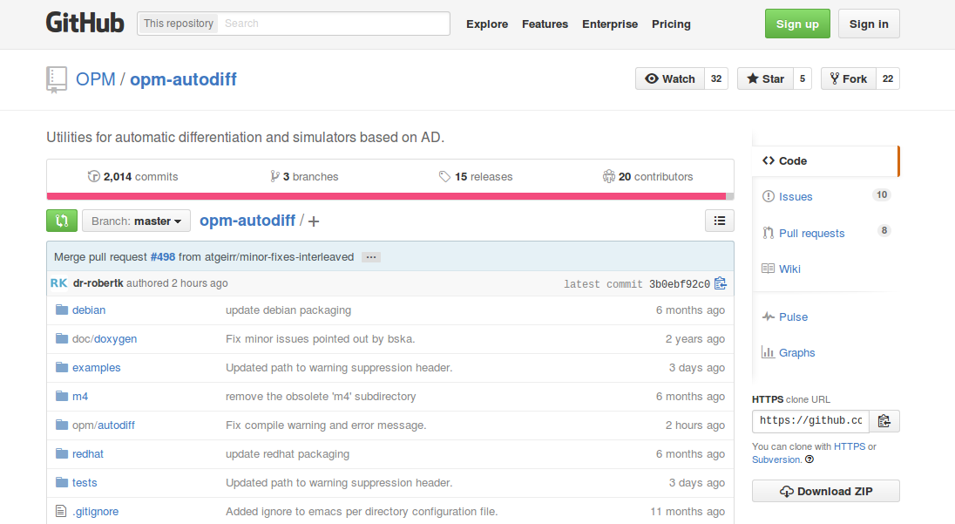Click the forks count 22
Image resolution: width=955 pixels, height=524 pixels.
coord(888,78)
